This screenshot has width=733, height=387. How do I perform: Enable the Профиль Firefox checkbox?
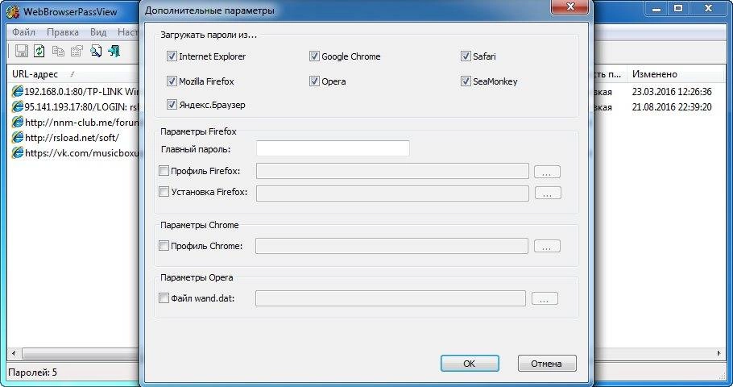coord(164,171)
